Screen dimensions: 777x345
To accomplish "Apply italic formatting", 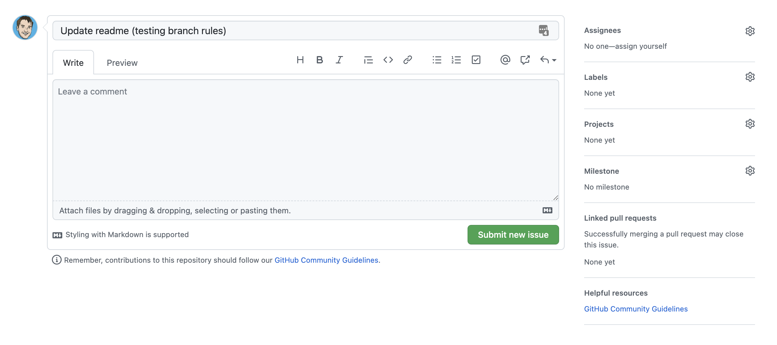I will [x=339, y=60].
